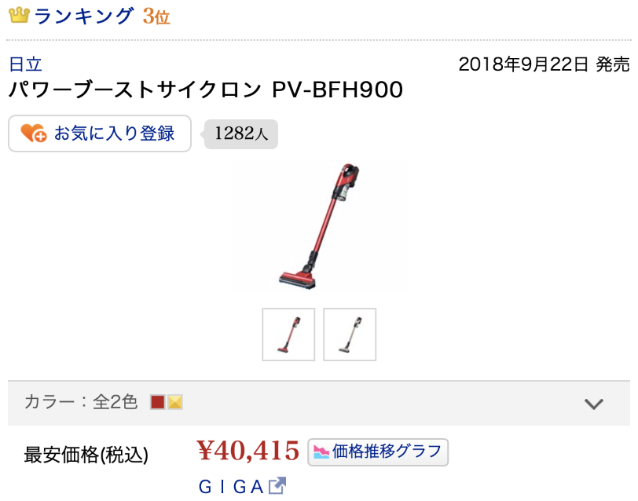Expand the カラー：全2色 row chevron

coord(594,404)
